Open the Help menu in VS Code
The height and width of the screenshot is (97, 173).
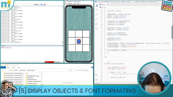click(x=128, y=2)
